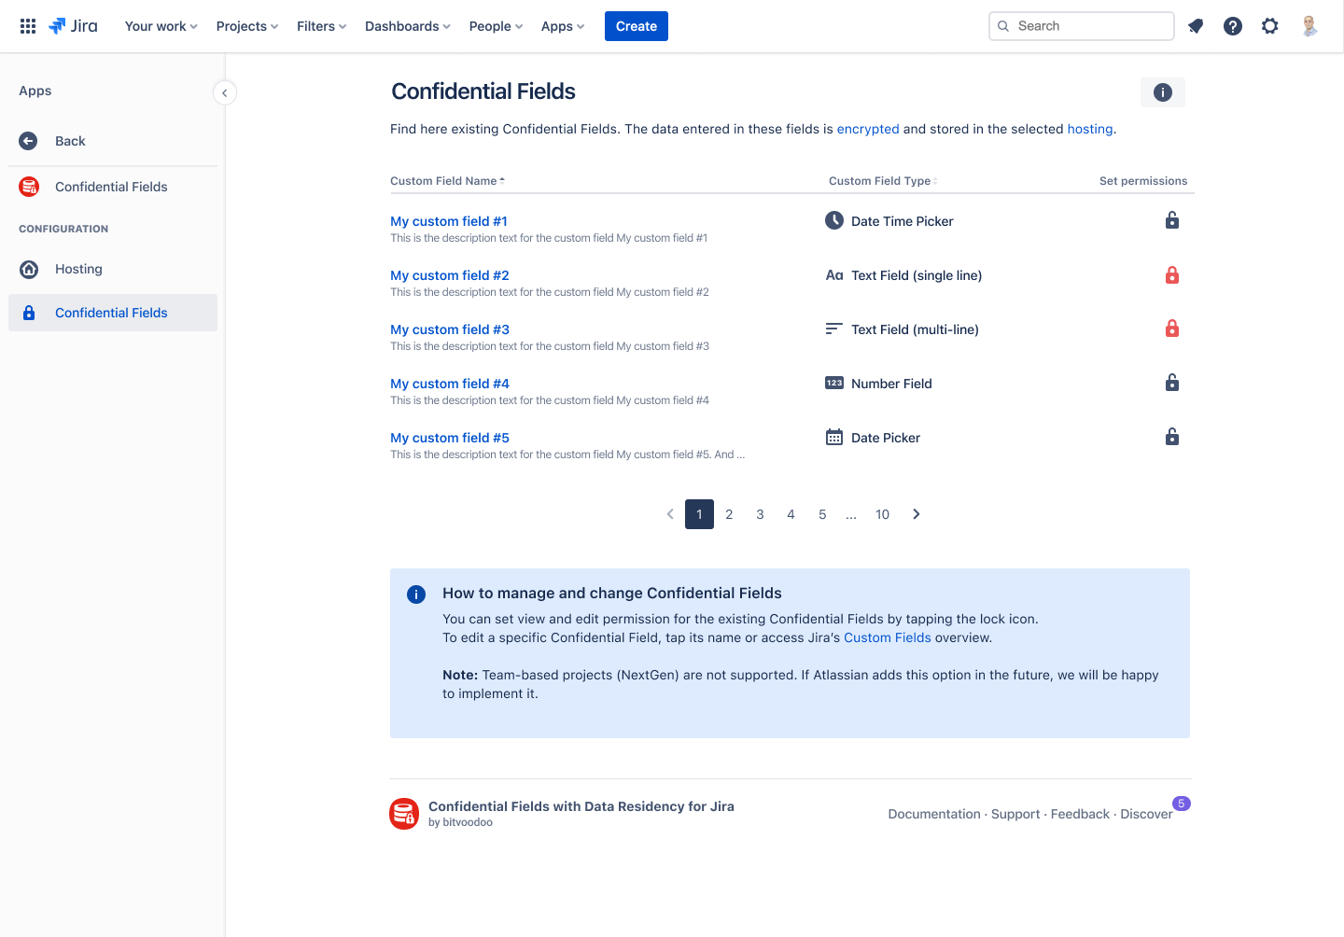Click the bitvoodoo app logo in footer
The image size is (1344, 937).
coord(404,813)
